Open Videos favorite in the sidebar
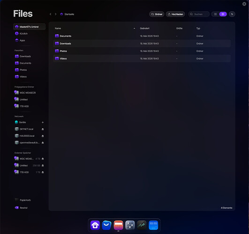This screenshot has width=249, height=234. pos(29,77)
